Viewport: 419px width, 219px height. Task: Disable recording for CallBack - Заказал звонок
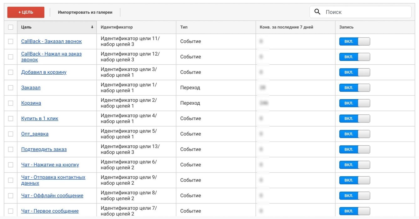(355, 42)
